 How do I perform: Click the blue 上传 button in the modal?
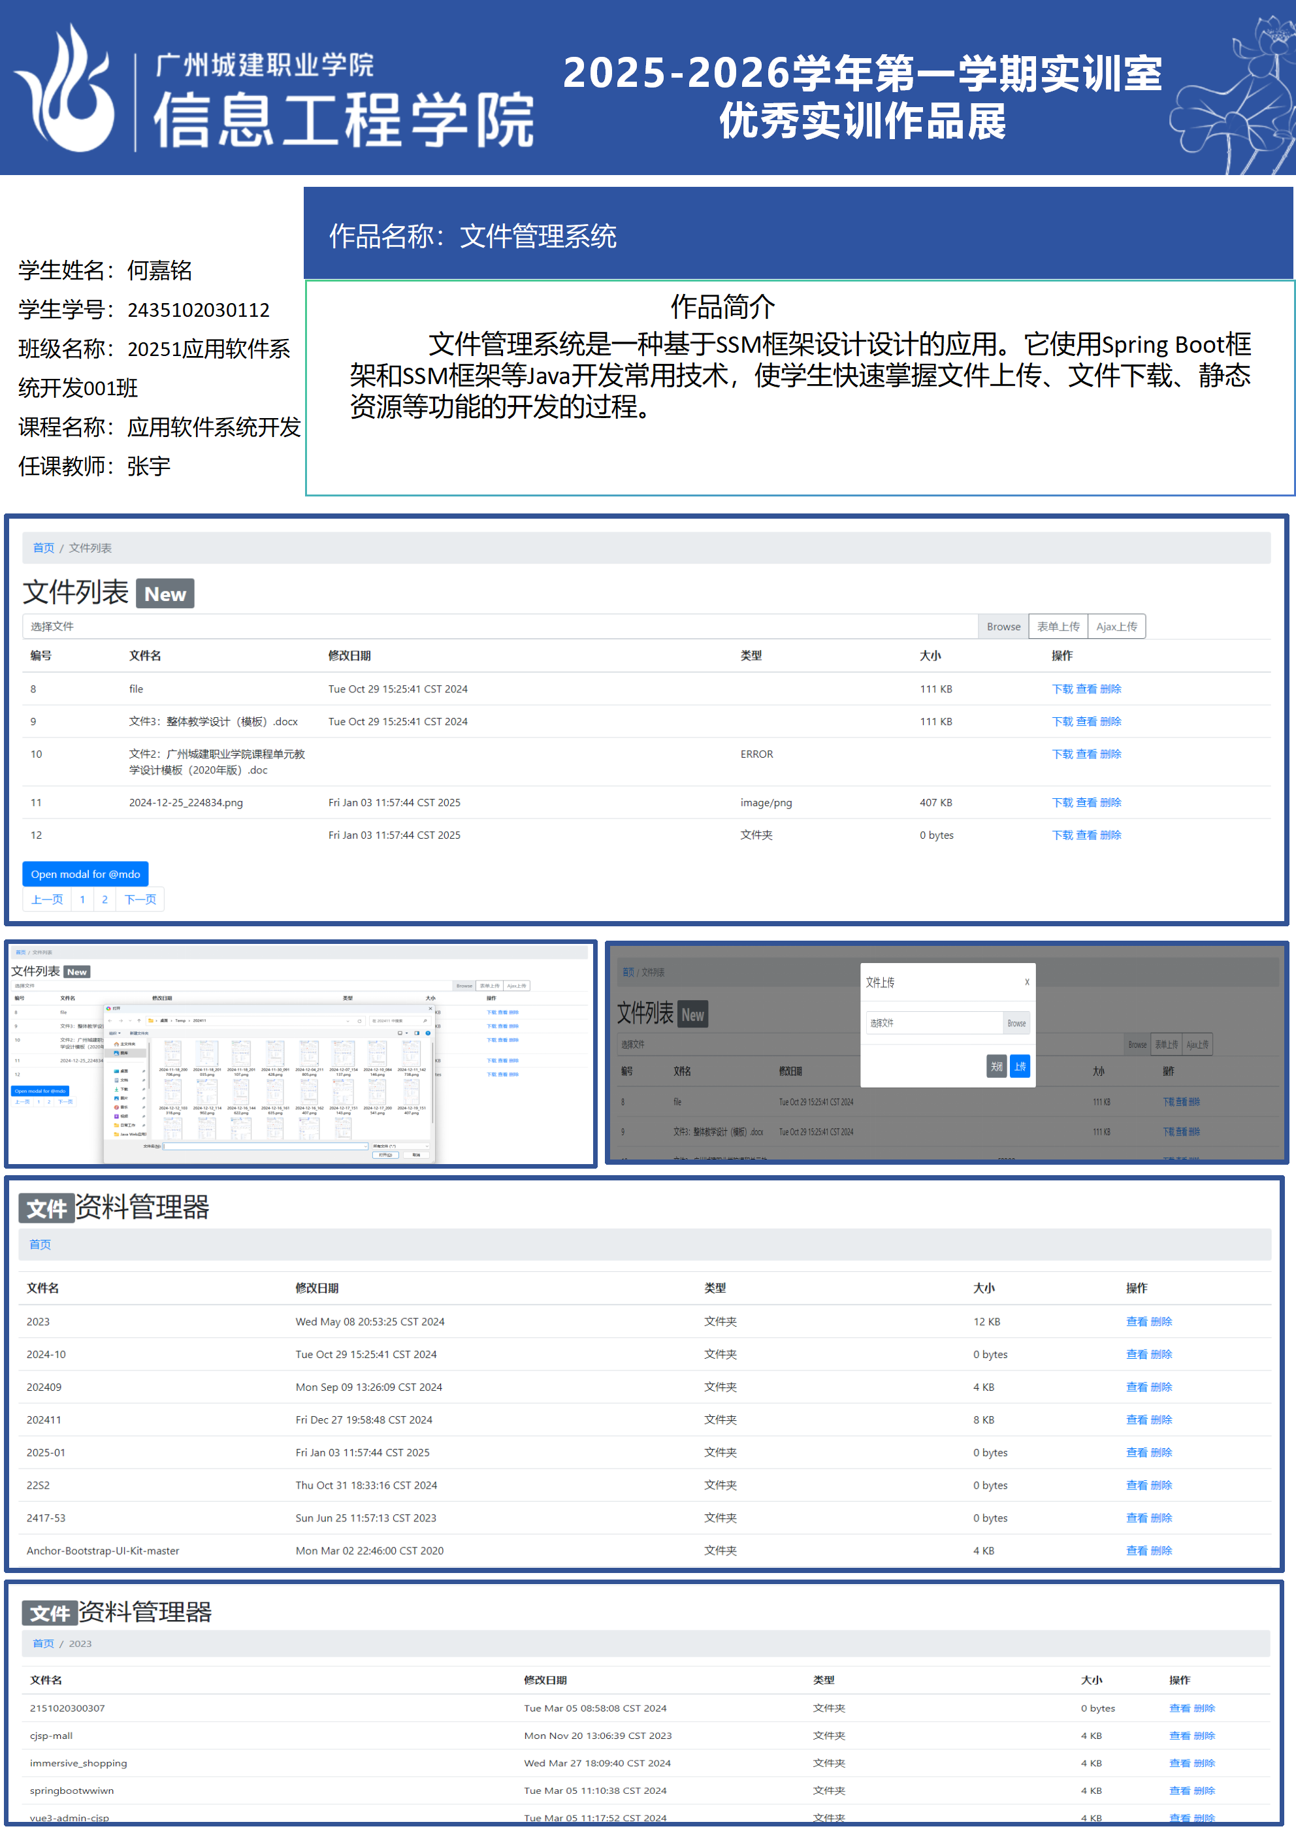point(1020,1067)
